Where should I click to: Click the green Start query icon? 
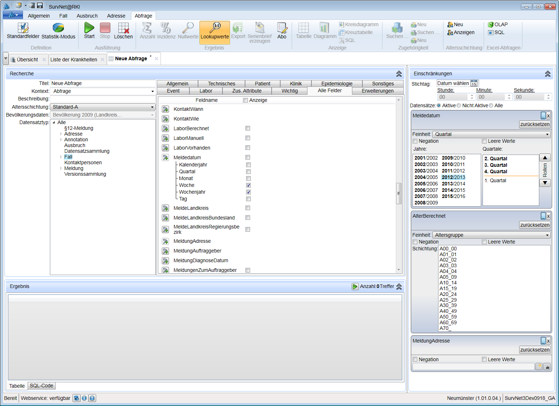click(89, 28)
